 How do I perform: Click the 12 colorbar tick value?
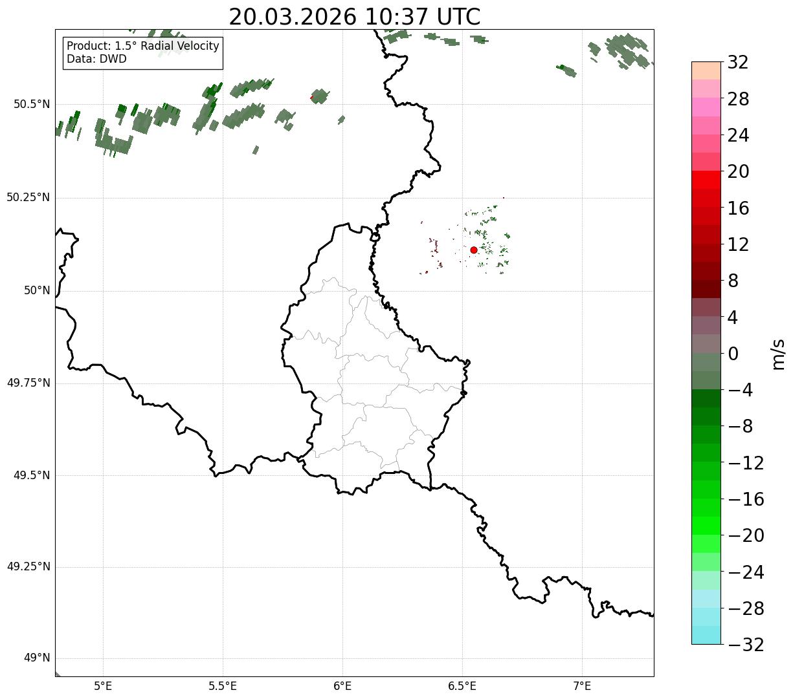click(x=738, y=244)
